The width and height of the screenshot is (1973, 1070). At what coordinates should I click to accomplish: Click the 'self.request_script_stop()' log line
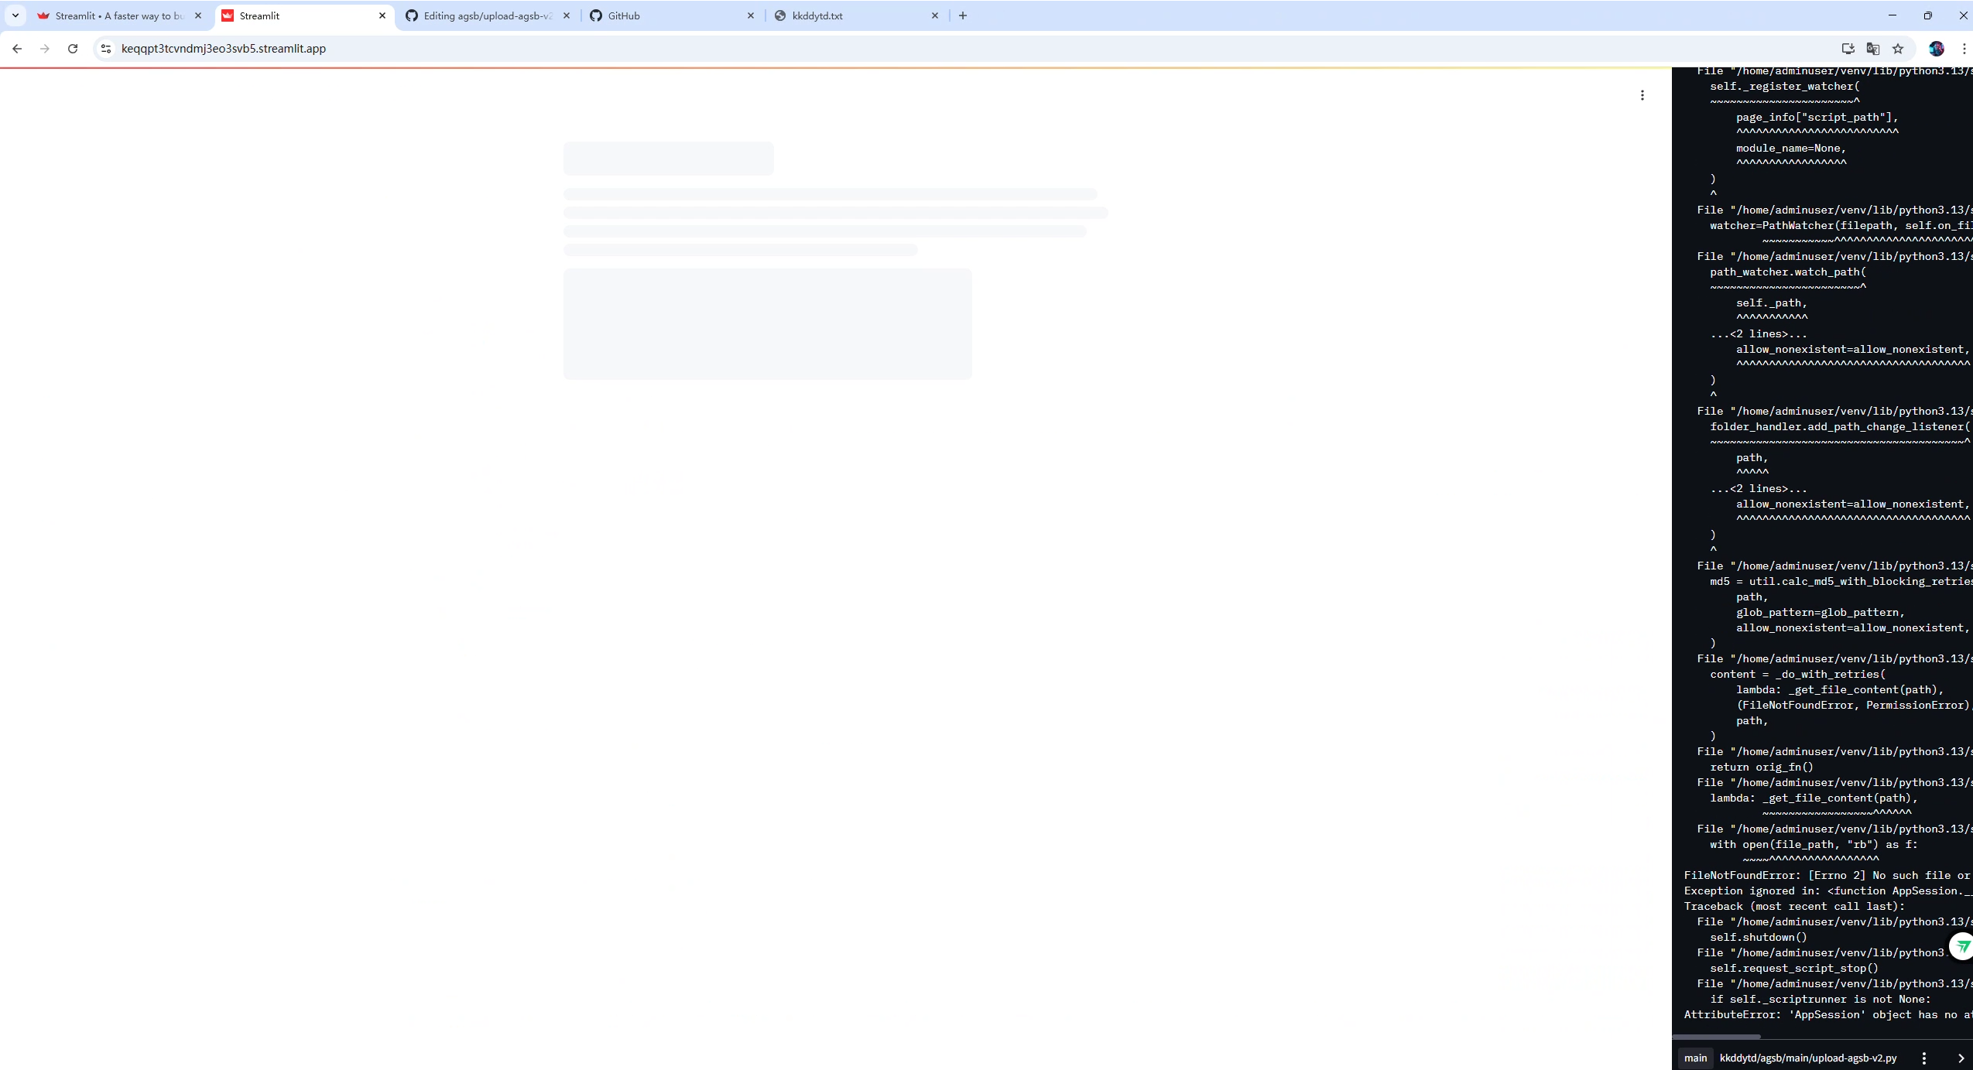(1794, 968)
